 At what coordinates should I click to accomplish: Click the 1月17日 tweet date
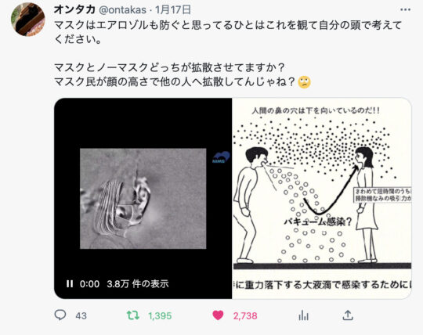(173, 9)
